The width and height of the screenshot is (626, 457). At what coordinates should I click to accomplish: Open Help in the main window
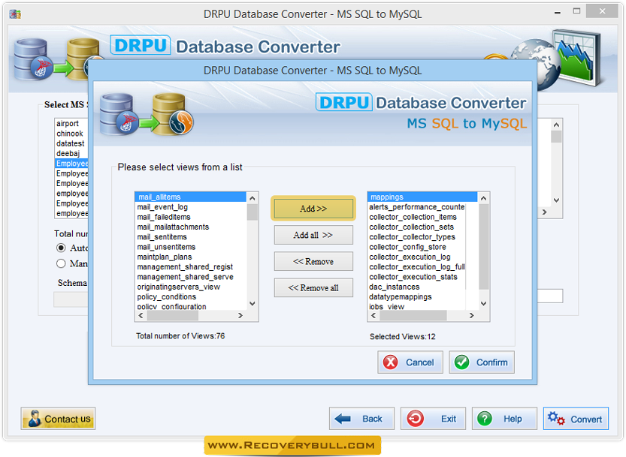pos(505,418)
